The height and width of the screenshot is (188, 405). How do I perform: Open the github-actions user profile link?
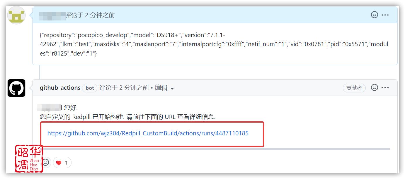(x=60, y=88)
